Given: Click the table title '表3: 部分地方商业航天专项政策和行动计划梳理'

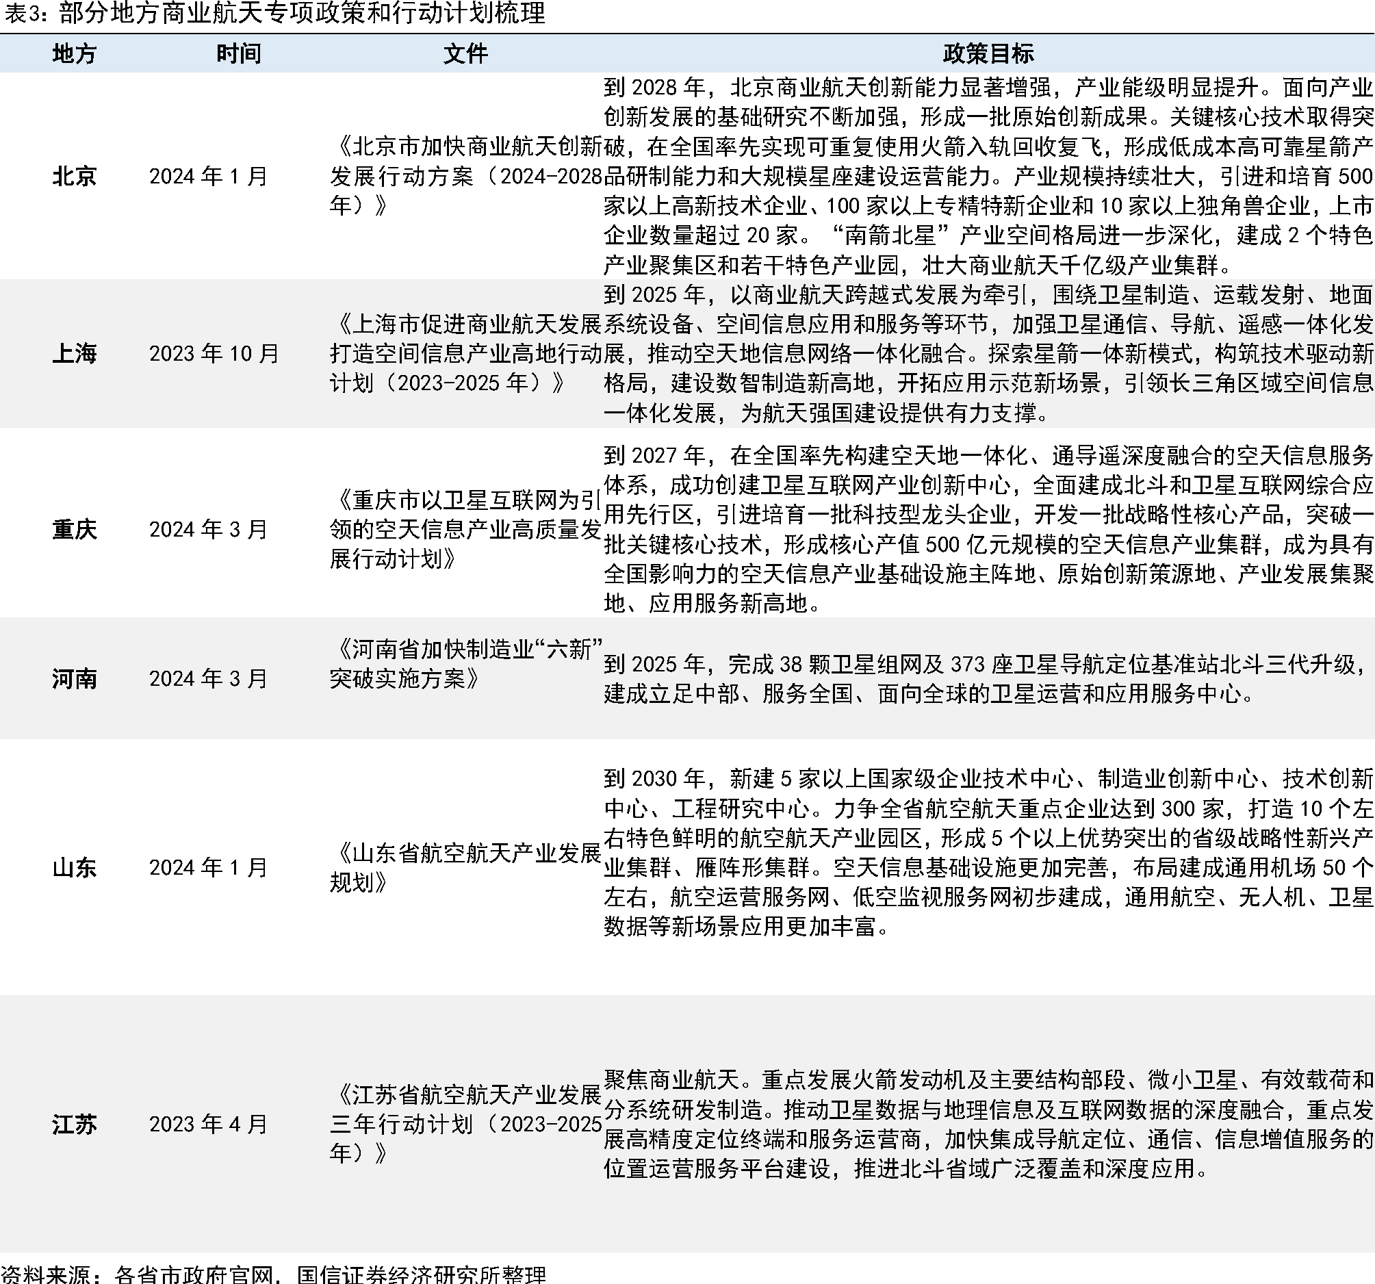Looking at the screenshot, I should pos(274,13).
